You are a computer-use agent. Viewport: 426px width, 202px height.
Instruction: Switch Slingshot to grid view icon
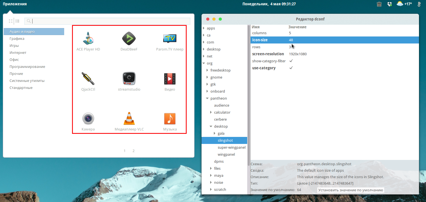(x=11, y=21)
